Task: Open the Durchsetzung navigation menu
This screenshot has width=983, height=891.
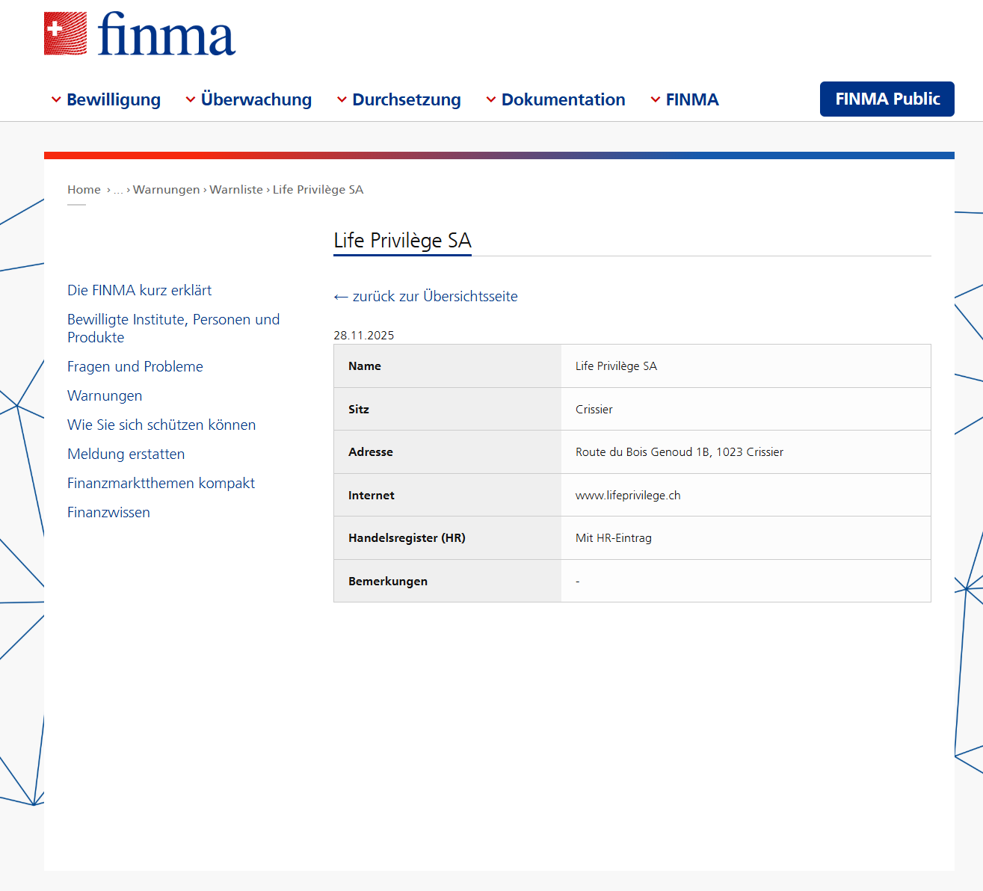Action: (x=407, y=99)
